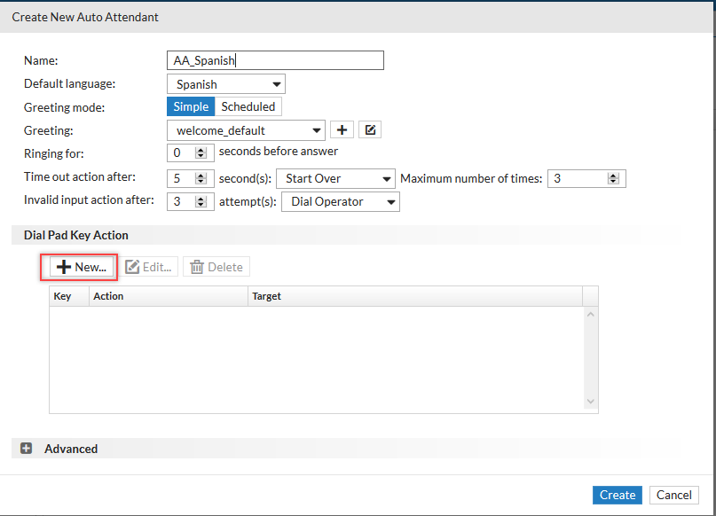716x516 pixels.
Task: Click the Key column header
Action: pos(69,296)
